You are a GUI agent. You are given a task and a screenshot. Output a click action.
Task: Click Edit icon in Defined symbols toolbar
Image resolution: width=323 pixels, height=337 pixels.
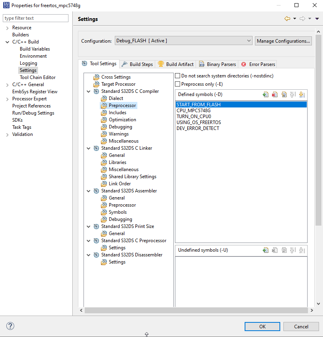click(x=284, y=94)
